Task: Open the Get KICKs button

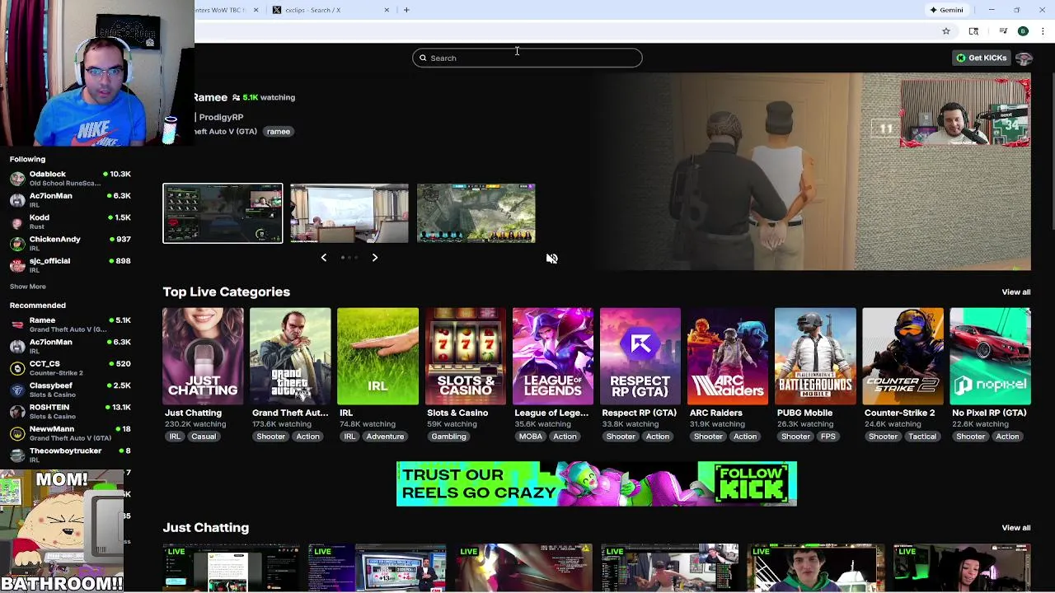Action: [981, 58]
